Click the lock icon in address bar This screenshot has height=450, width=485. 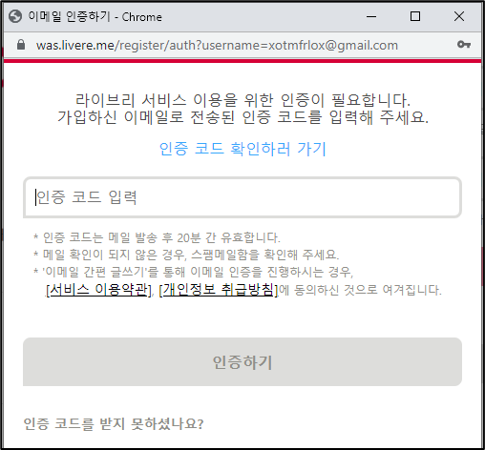tap(21, 45)
